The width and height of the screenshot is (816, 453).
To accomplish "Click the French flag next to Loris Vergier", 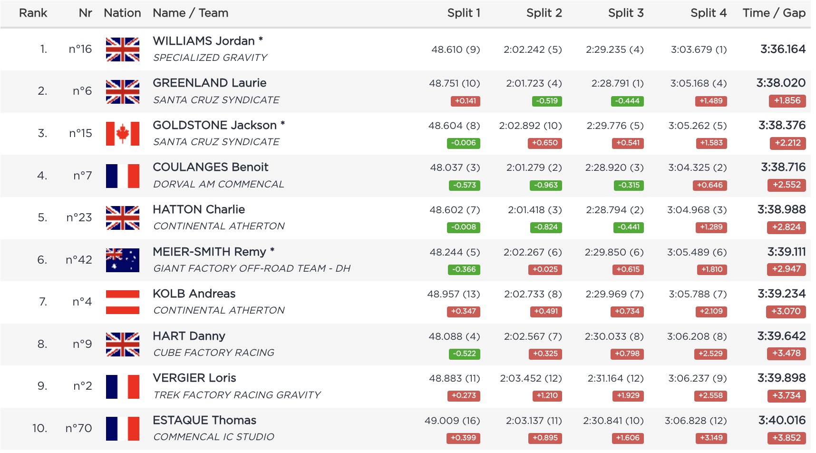I will coord(122,386).
